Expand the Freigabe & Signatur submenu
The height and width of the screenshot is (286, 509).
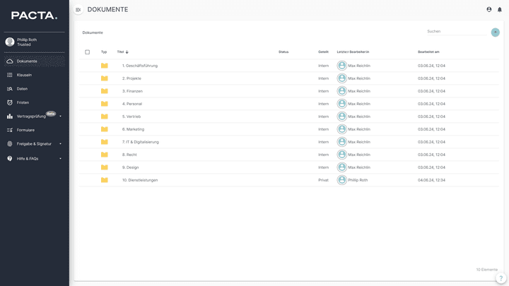[61, 144]
